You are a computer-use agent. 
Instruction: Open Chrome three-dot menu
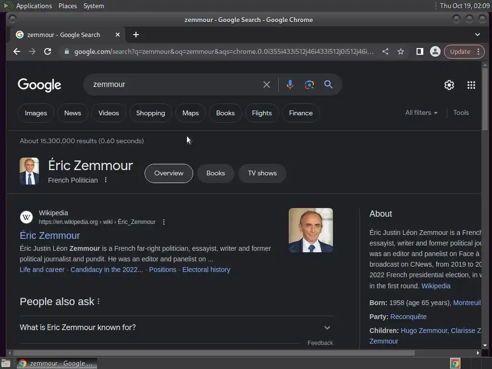pyautogui.click(x=478, y=51)
